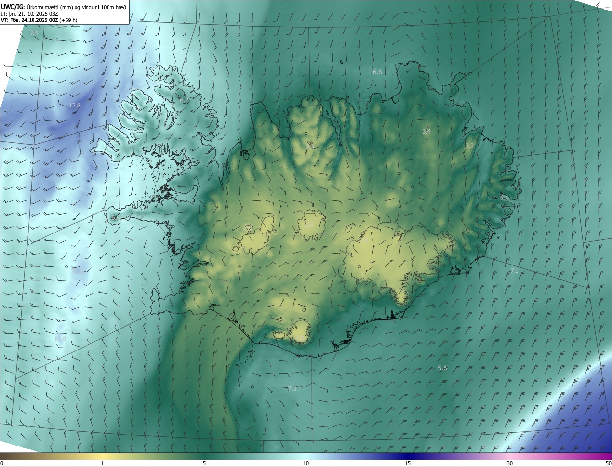Image resolution: width=612 pixels, height=467 pixels.
Task: Click the "IT: þri. 21. 10. 2025 03Z" line
Action: tap(30, 14)
